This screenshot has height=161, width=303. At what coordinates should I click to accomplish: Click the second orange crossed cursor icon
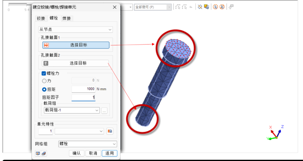point(222,7)
